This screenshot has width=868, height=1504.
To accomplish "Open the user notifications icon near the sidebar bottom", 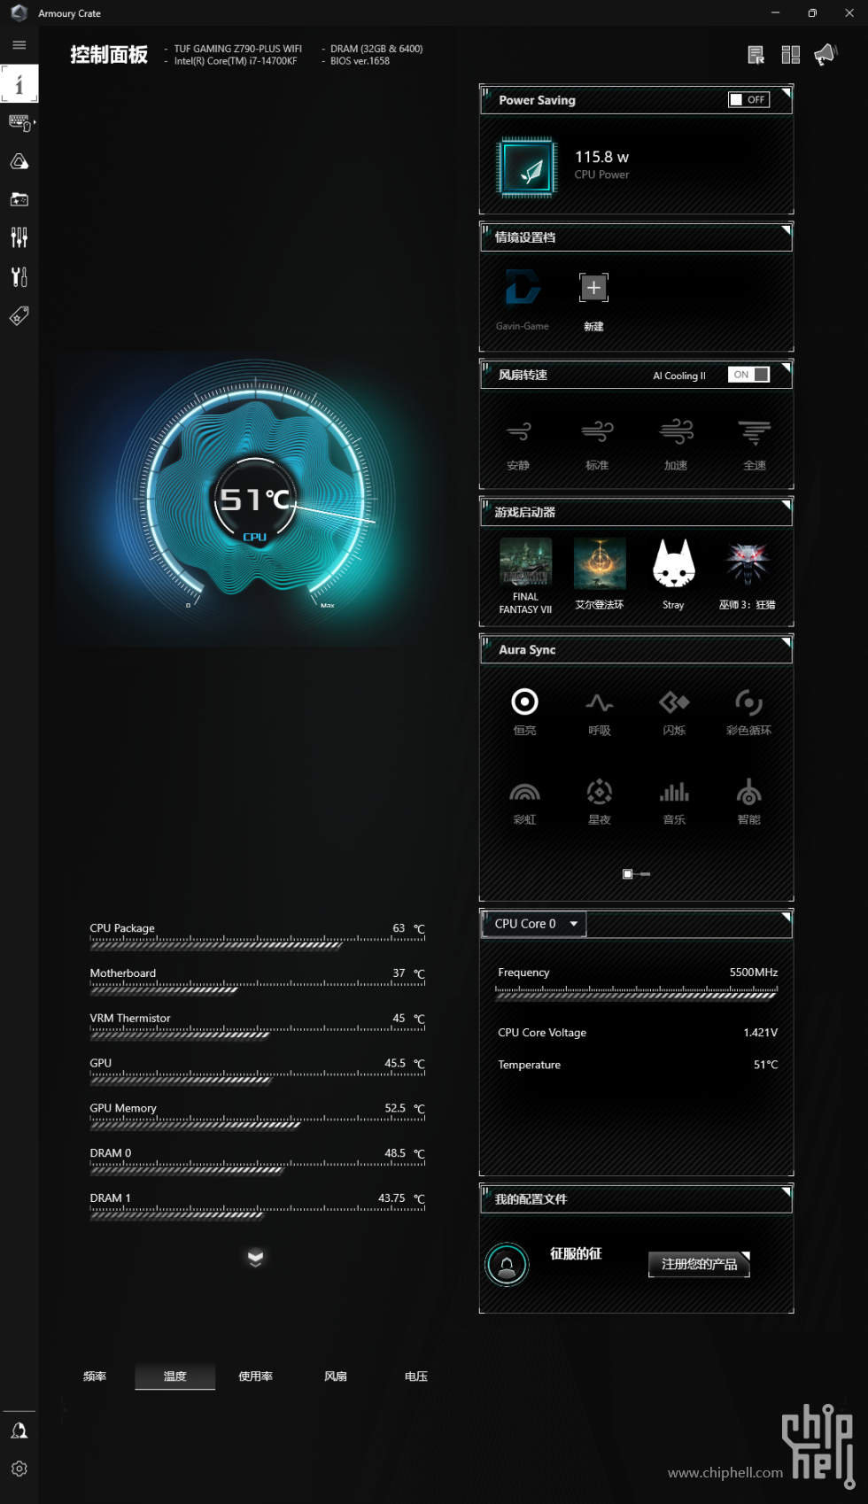I will tap(19, 1431).
